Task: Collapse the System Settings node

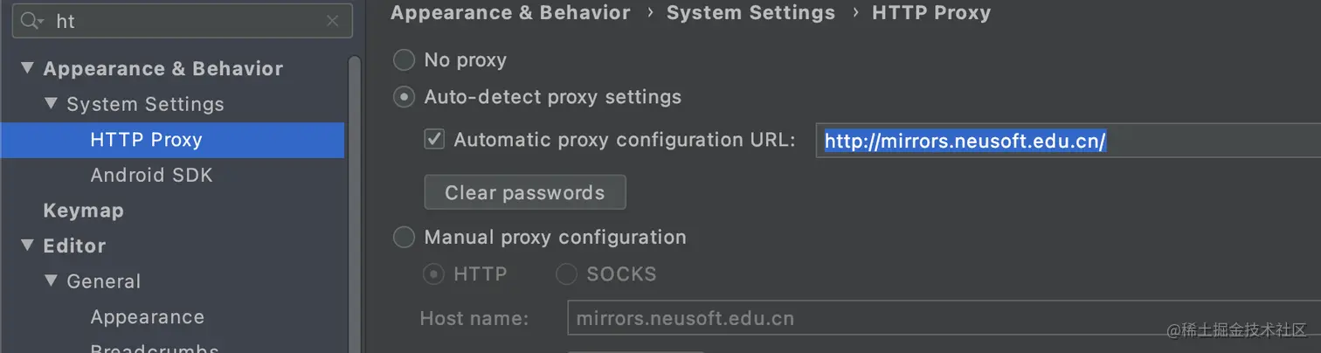Action: [52, 104]
